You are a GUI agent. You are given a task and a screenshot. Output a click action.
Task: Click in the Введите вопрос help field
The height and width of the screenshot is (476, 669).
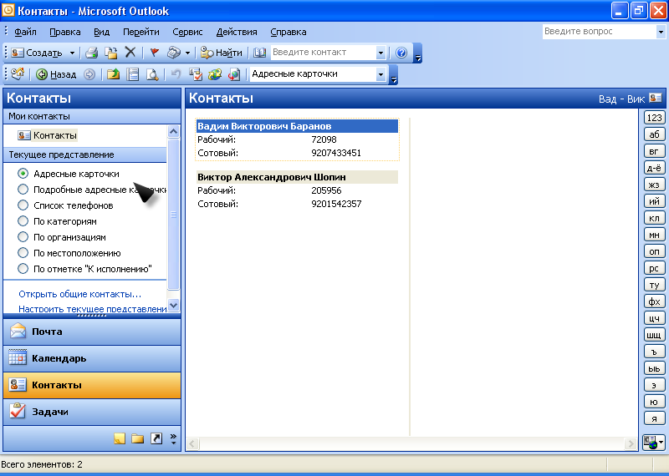[599, 32]
